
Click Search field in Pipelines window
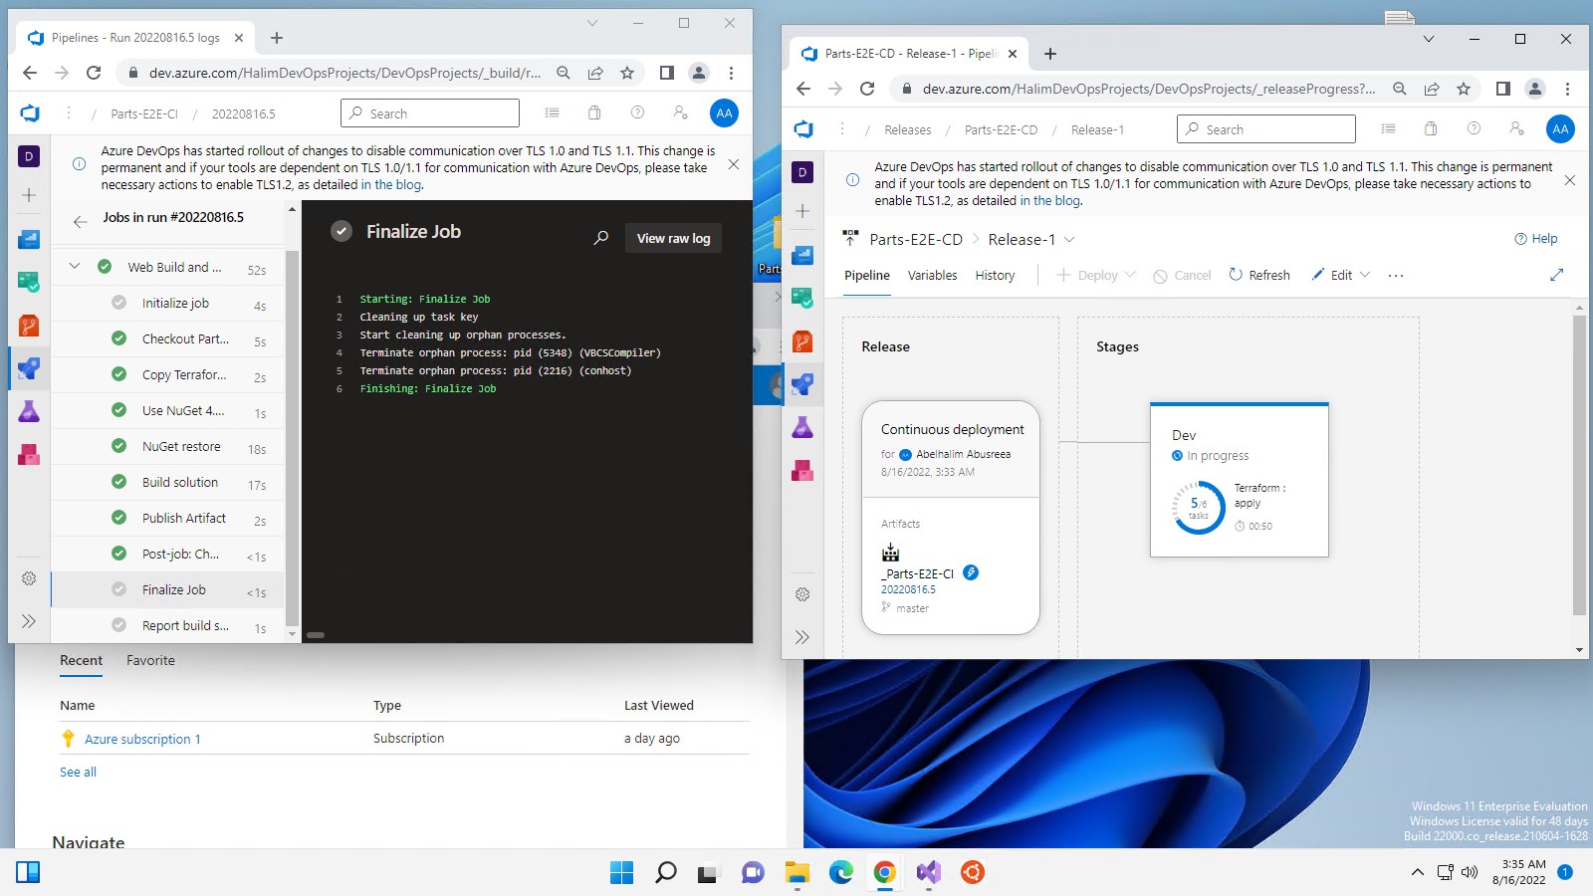point(429,112)
